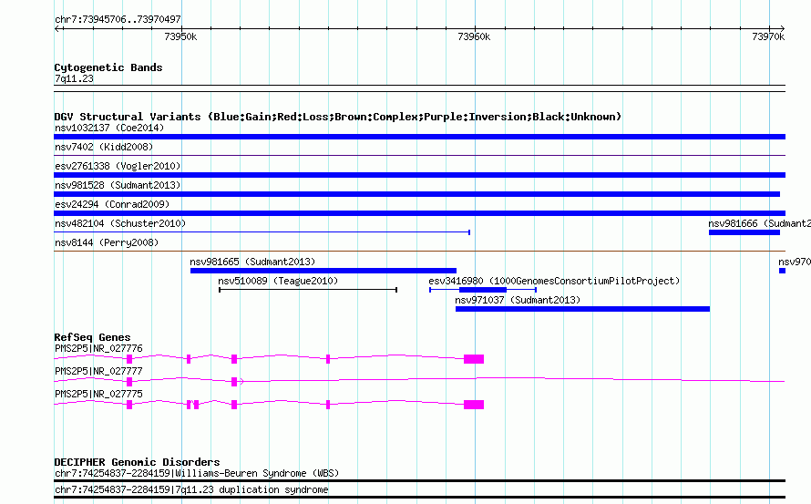The image size is (811, 504).
Task: Select the nsv981665 blue gain bar
Action: [323, 271]
